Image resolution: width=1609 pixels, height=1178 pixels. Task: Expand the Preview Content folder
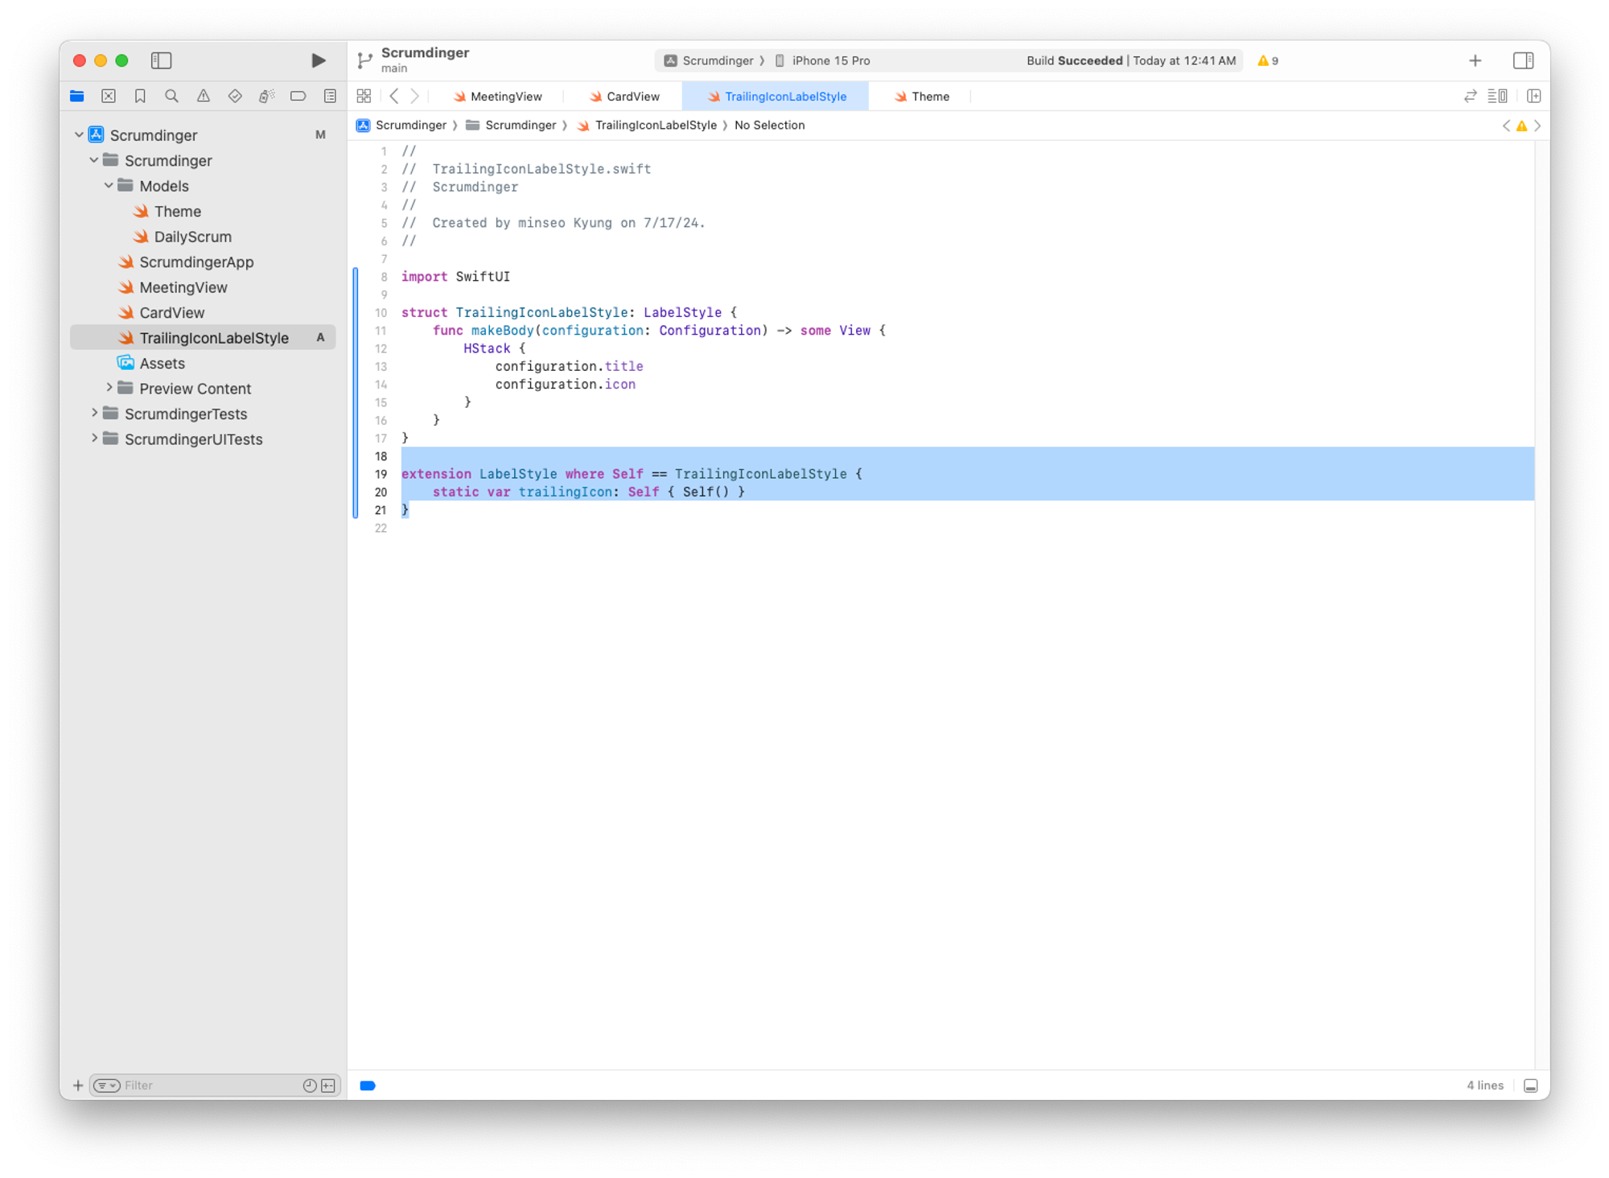pos(109,388)
